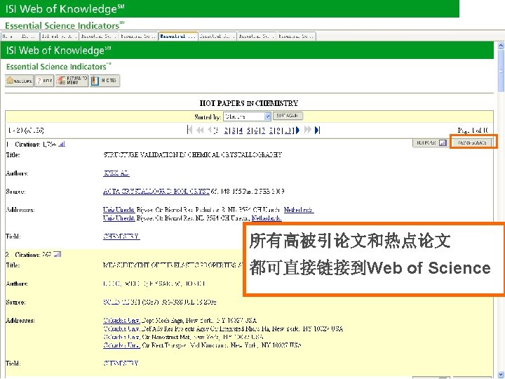The width and height of the screenshot is (505, 379).
Task: Click the Hot Paper button for paper 1
Action: tap(430, 142)
